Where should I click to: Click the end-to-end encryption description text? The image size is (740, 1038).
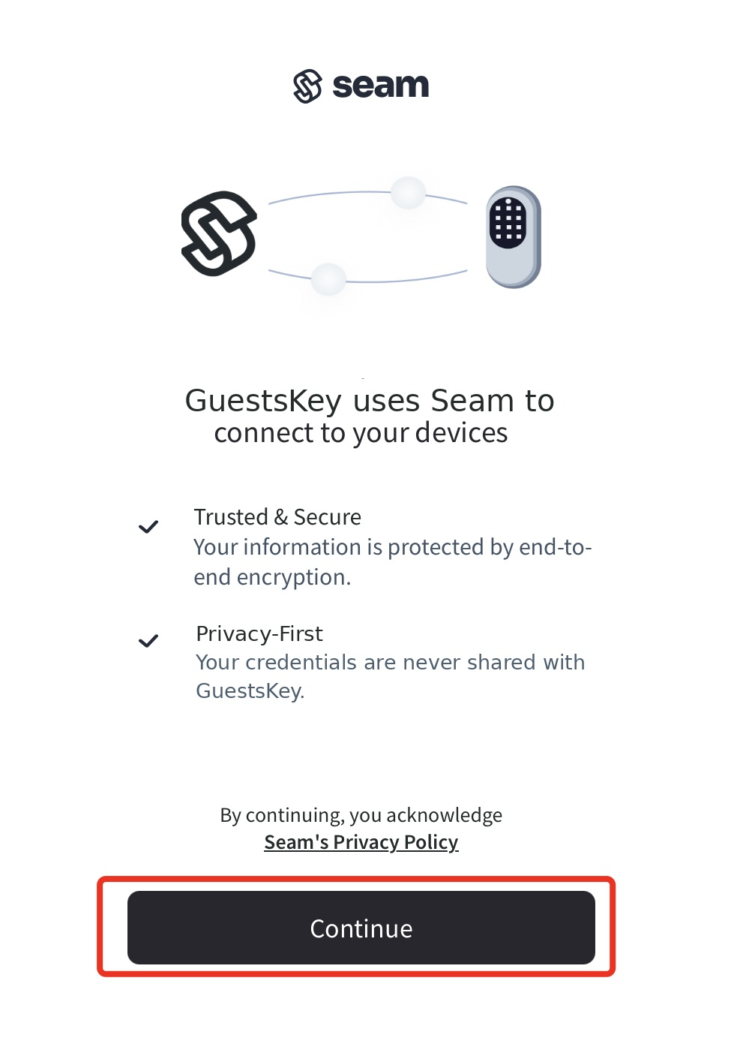click(x=393, y=561)
